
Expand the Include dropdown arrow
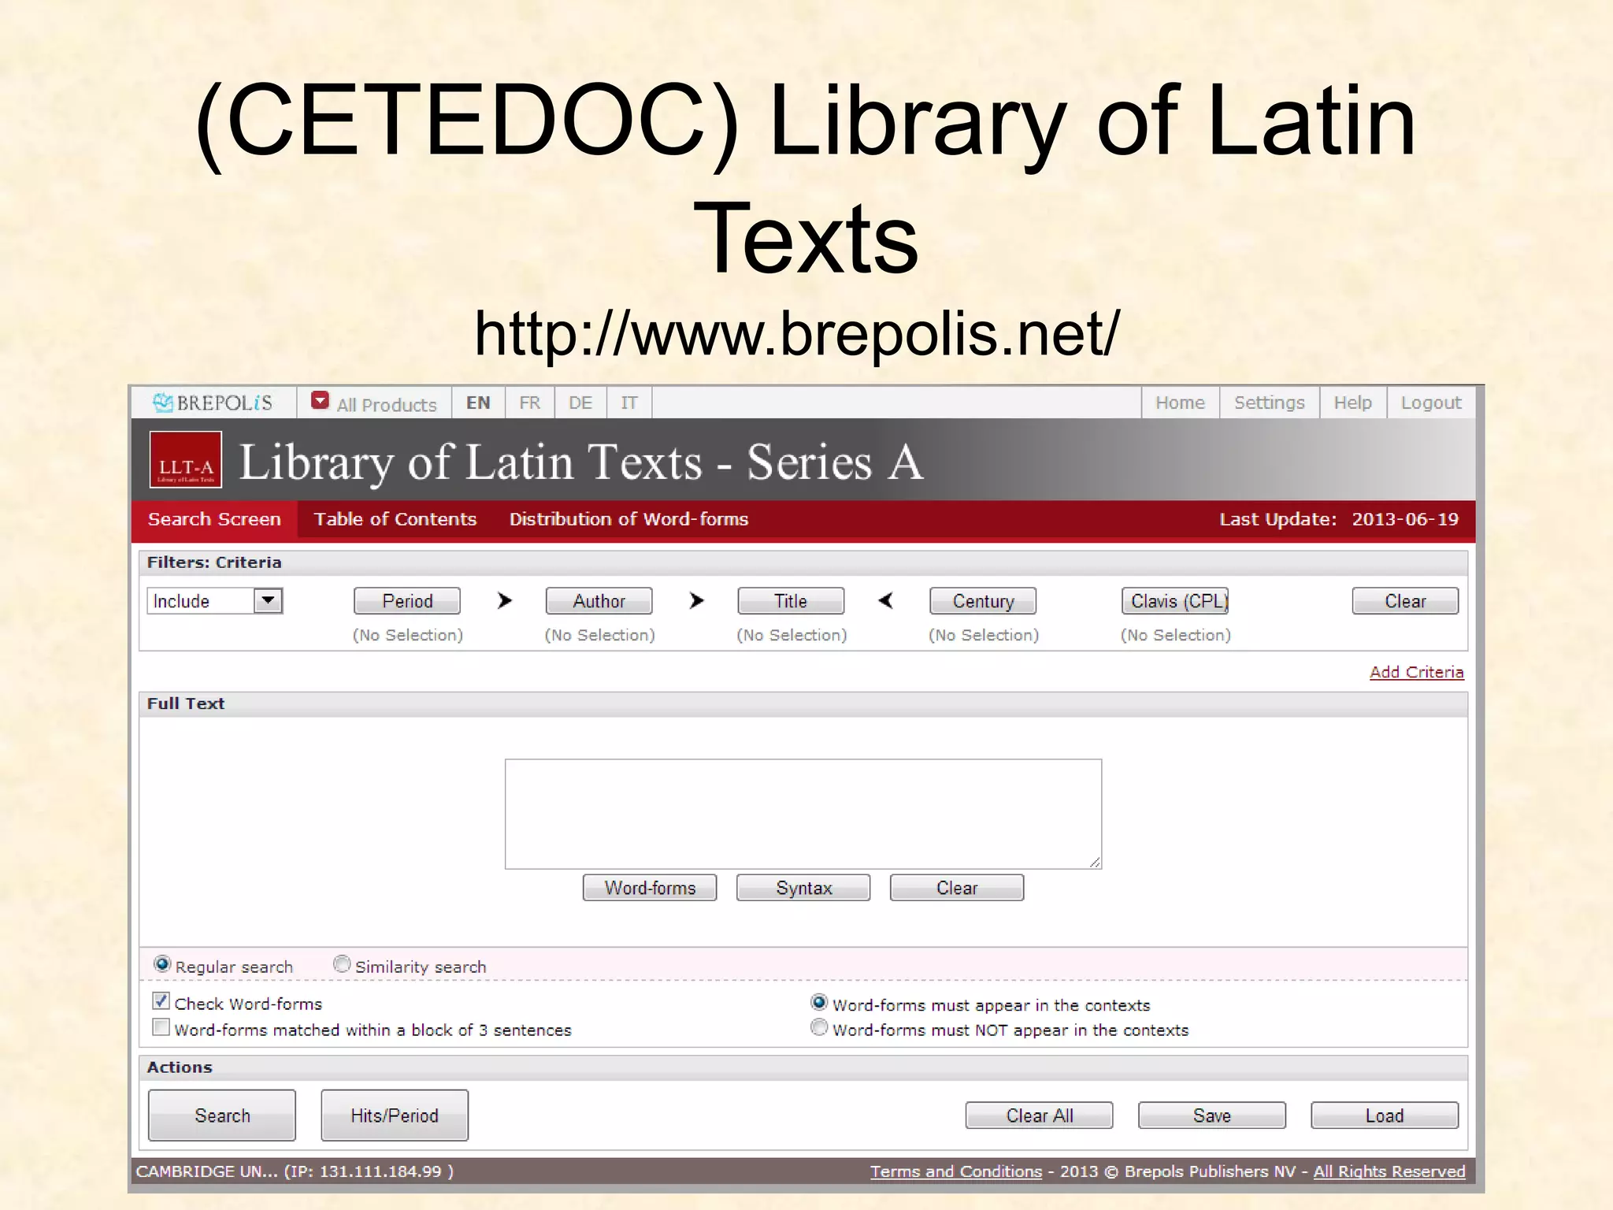(x=268, y=601)
